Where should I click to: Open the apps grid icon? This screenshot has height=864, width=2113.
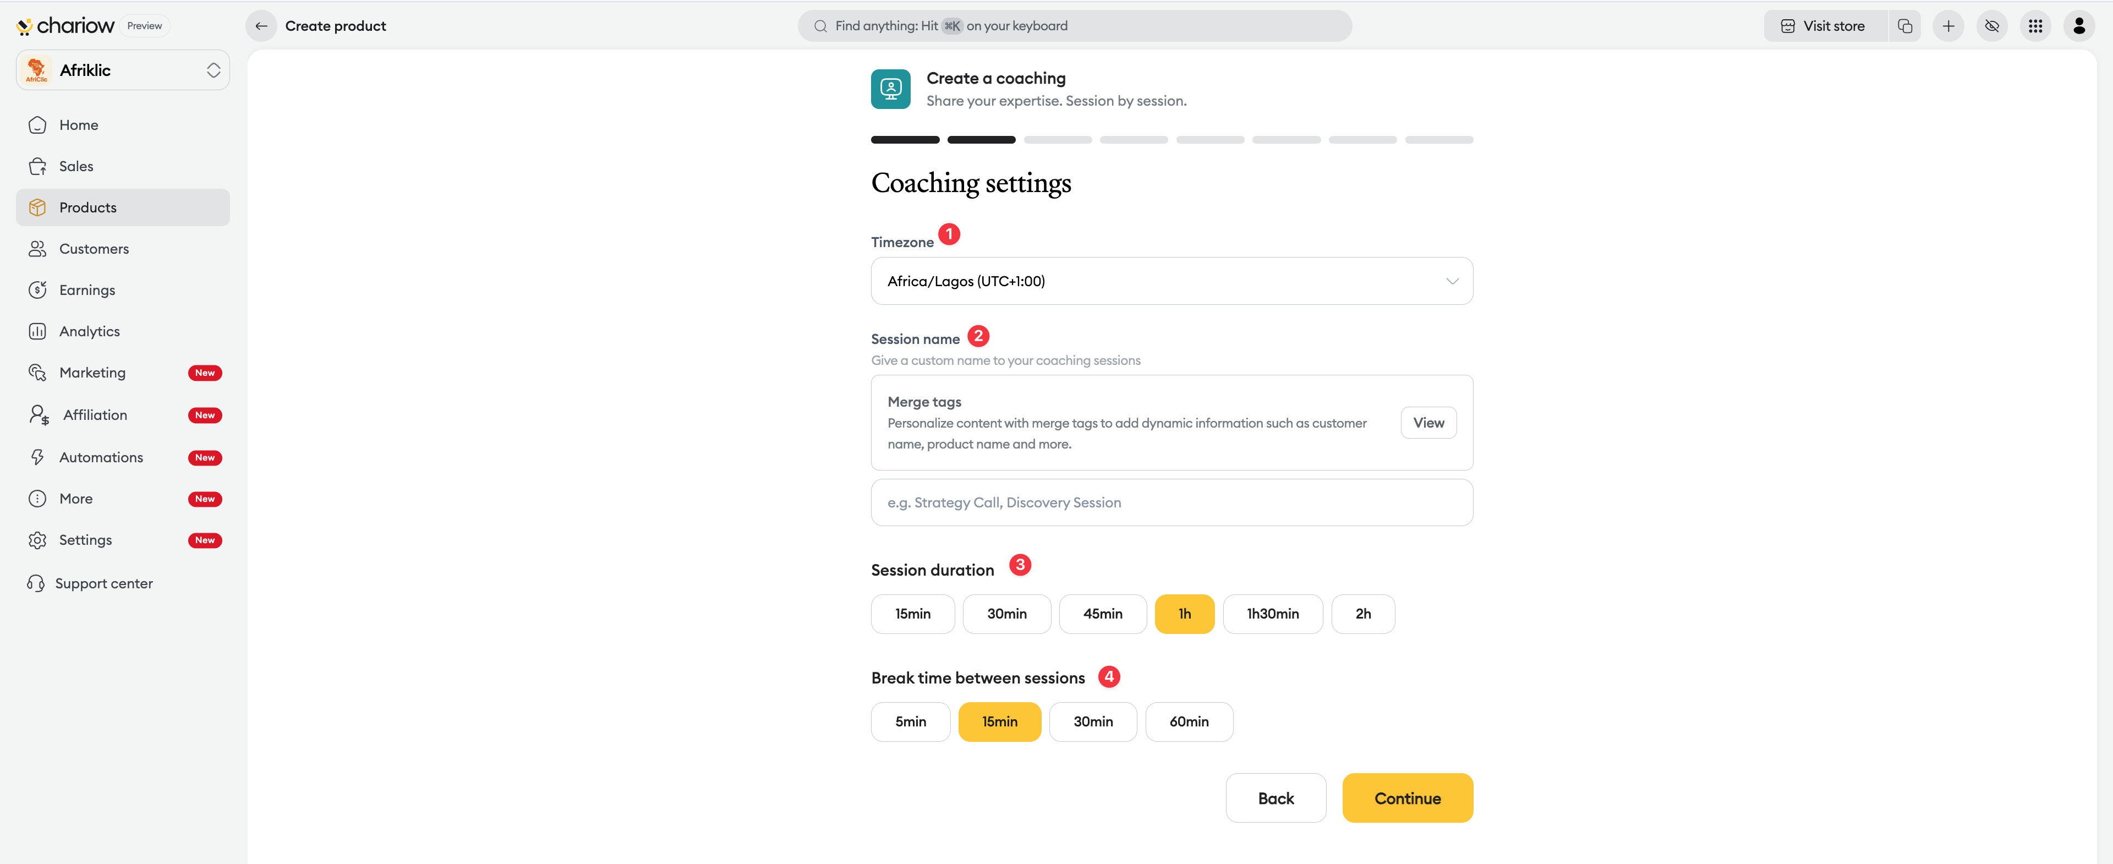(x=2035, y=26)
